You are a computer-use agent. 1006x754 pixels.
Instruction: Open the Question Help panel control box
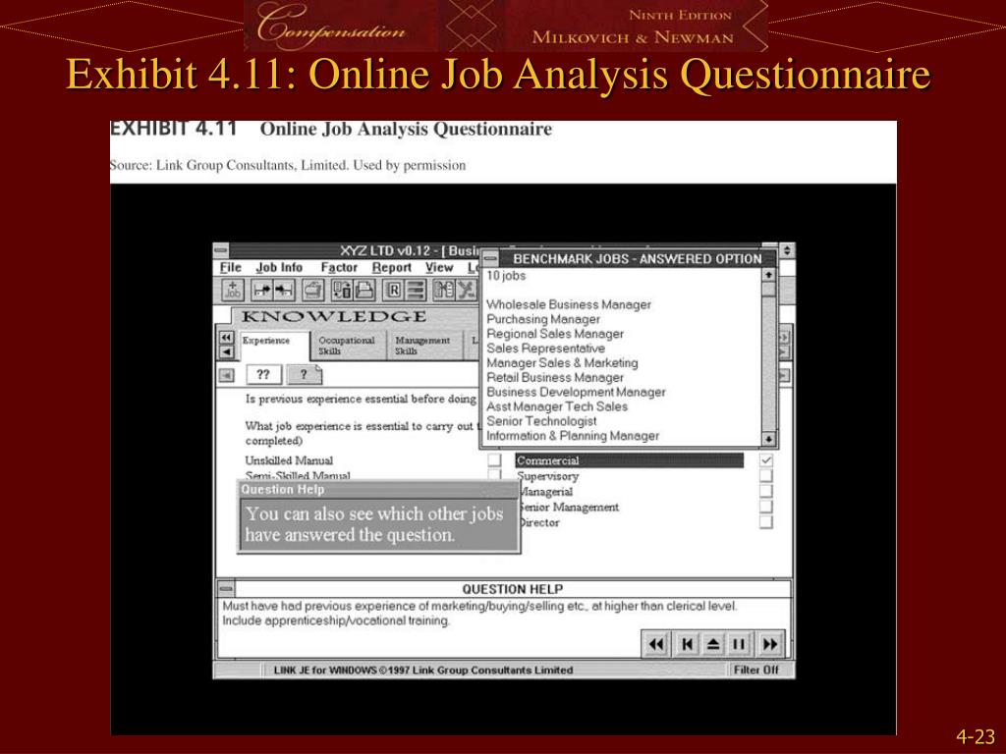(x=226, y=588)
